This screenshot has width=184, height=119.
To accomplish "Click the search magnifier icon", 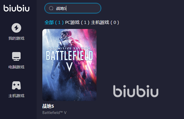I will [51, 8].
